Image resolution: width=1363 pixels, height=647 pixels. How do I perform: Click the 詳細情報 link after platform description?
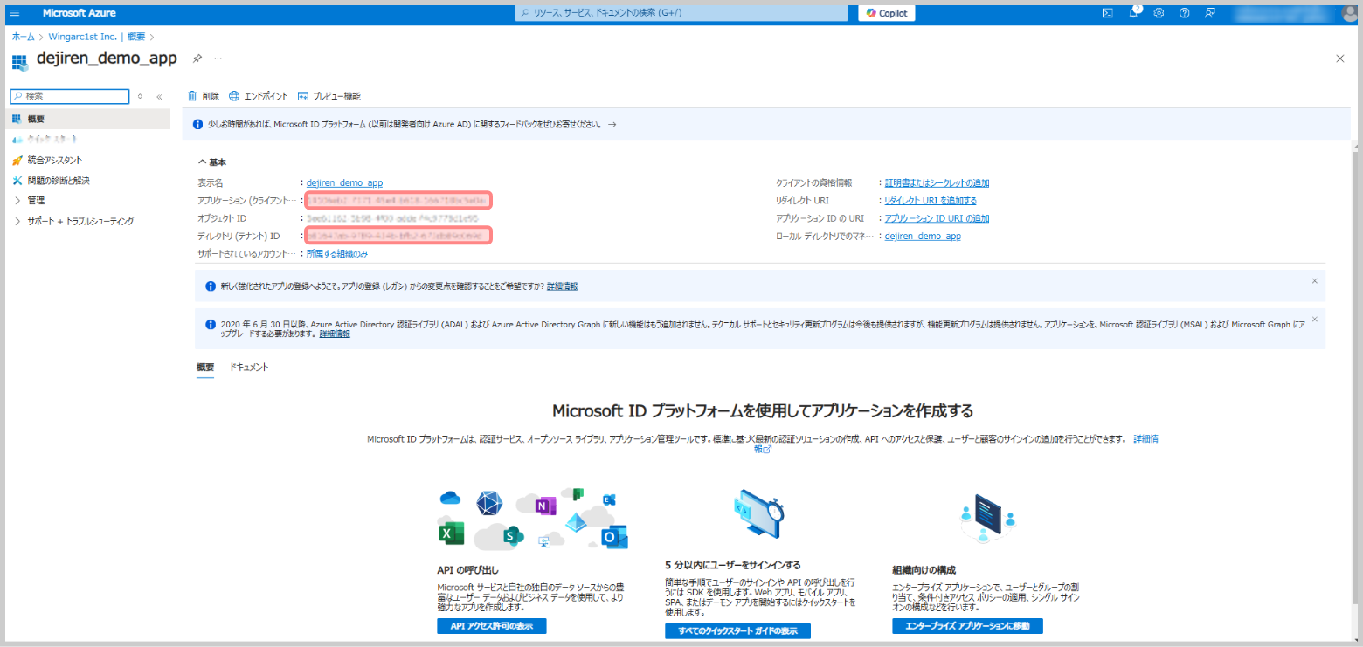coord(1146,439)
